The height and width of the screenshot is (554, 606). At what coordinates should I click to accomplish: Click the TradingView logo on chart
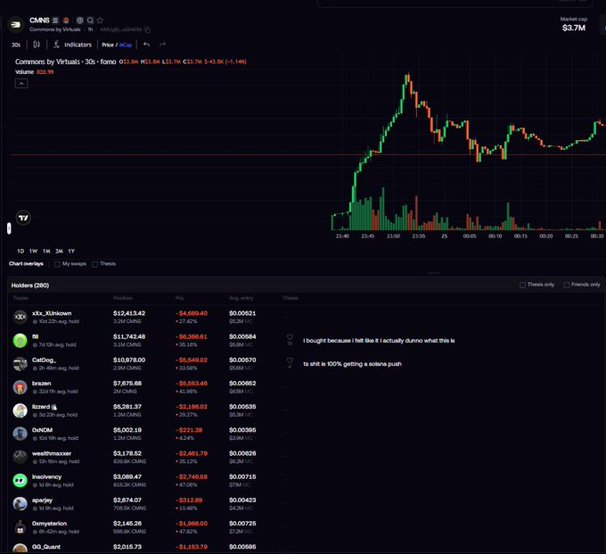point(23,218)
